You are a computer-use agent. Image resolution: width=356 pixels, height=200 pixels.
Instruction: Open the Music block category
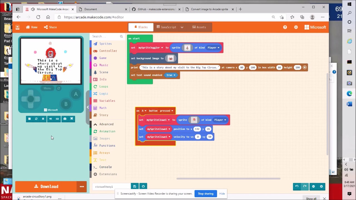[103, 65]
